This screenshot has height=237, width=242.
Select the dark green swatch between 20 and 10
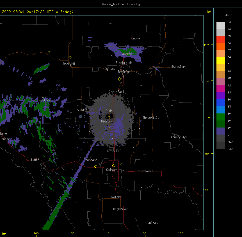click(x=221, y=124)
